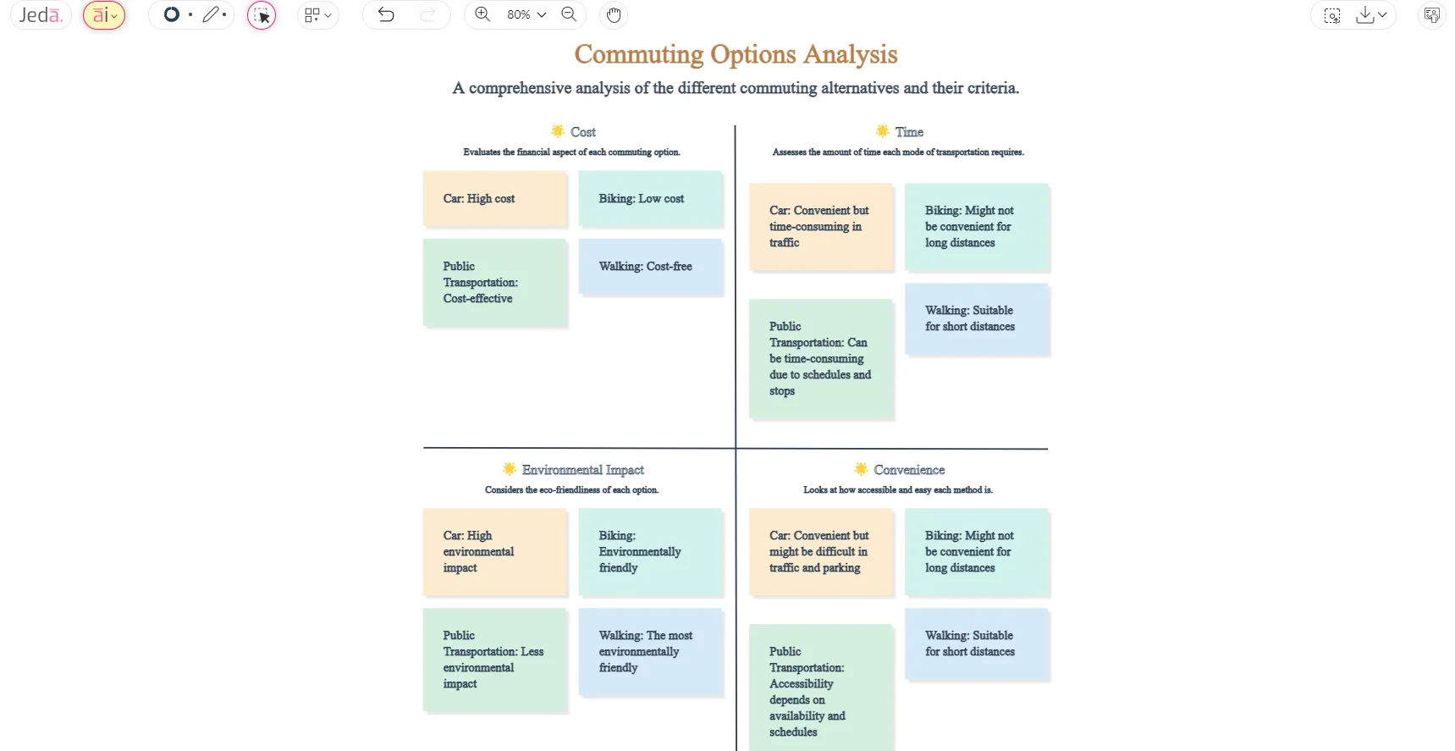The width and height of the screenshot is (1455, 751).
Task: Activate the selection pointer tool
Action: [262, 15]
